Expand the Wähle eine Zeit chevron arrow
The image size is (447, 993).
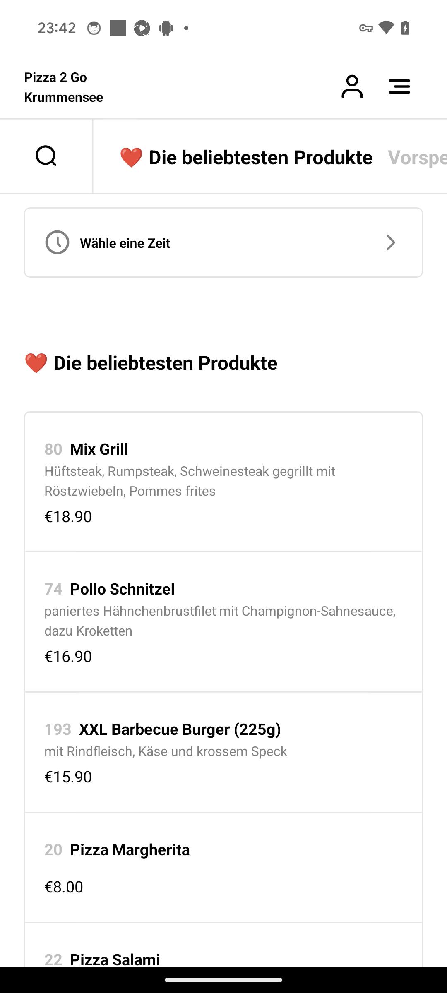click(390, 242)
